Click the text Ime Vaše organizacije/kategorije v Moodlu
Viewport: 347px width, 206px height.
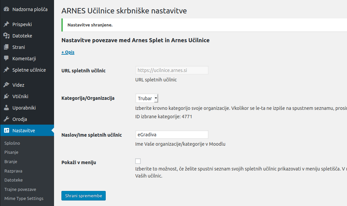point(180,144)
